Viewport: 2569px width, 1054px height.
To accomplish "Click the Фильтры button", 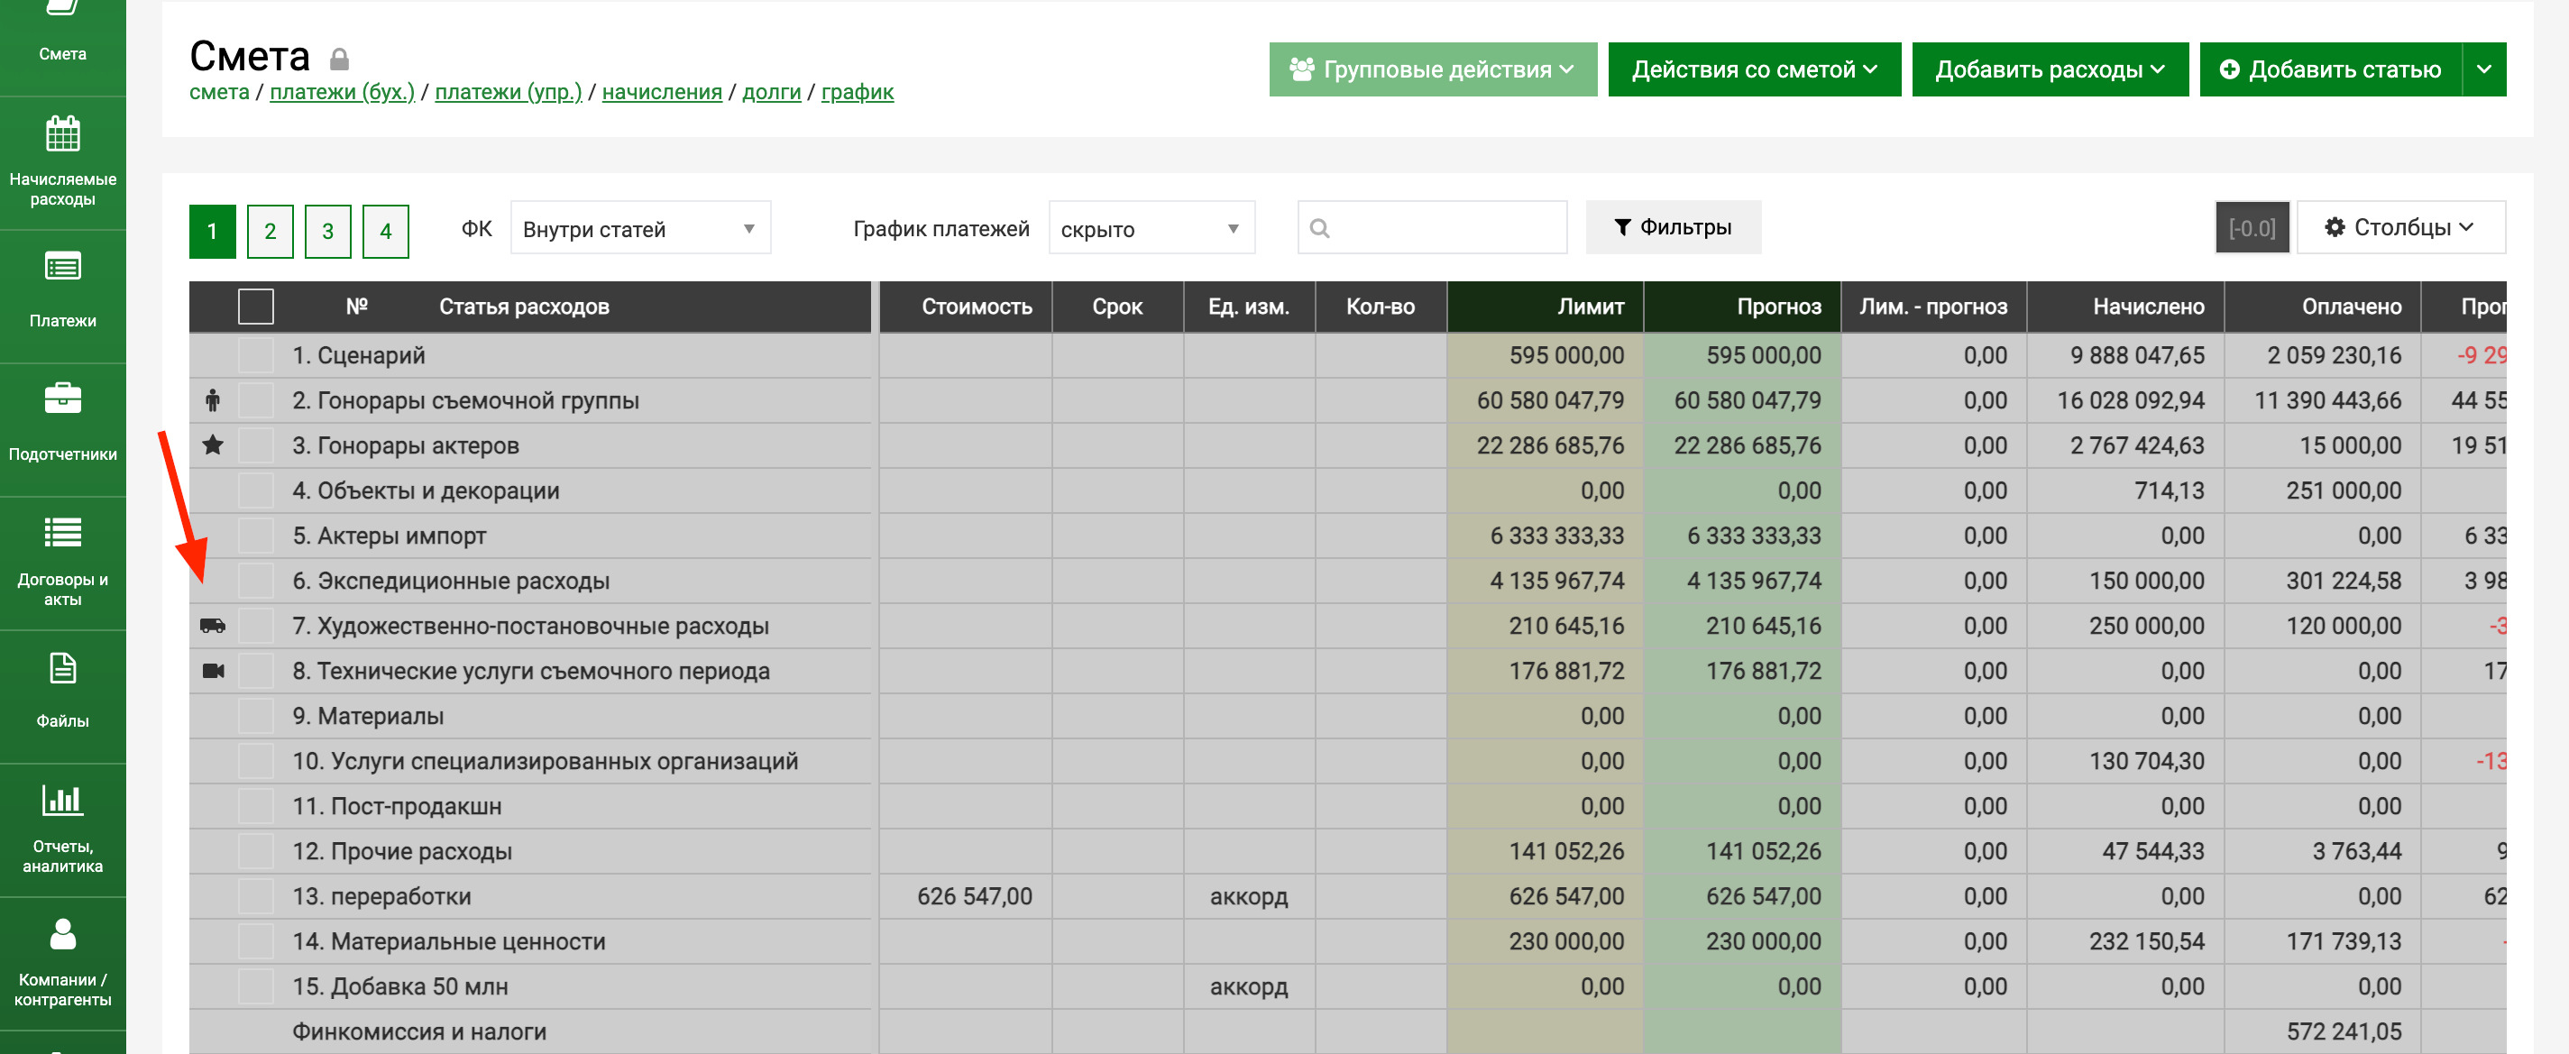I will pos(1674,227).
